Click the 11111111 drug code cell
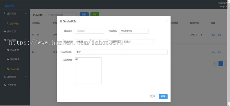The image size is (230, 106). (37, 35)
